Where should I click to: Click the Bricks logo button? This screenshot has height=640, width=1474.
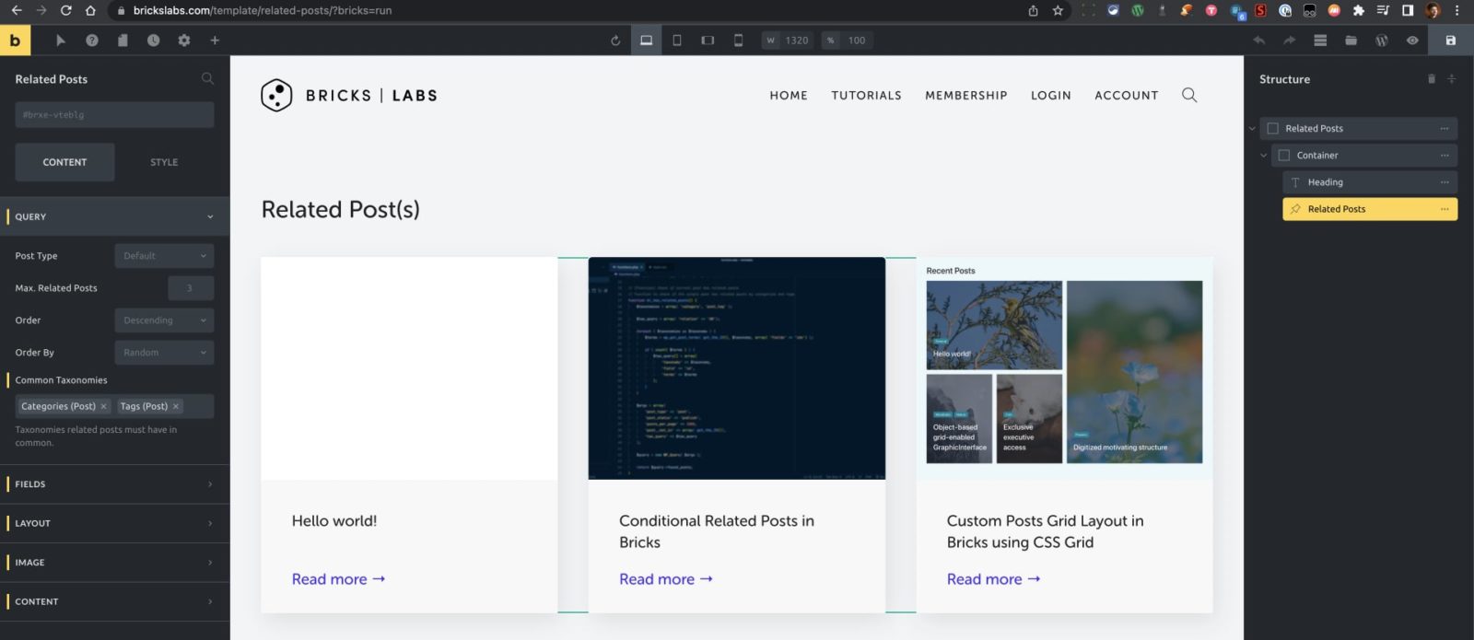(15, 41)
